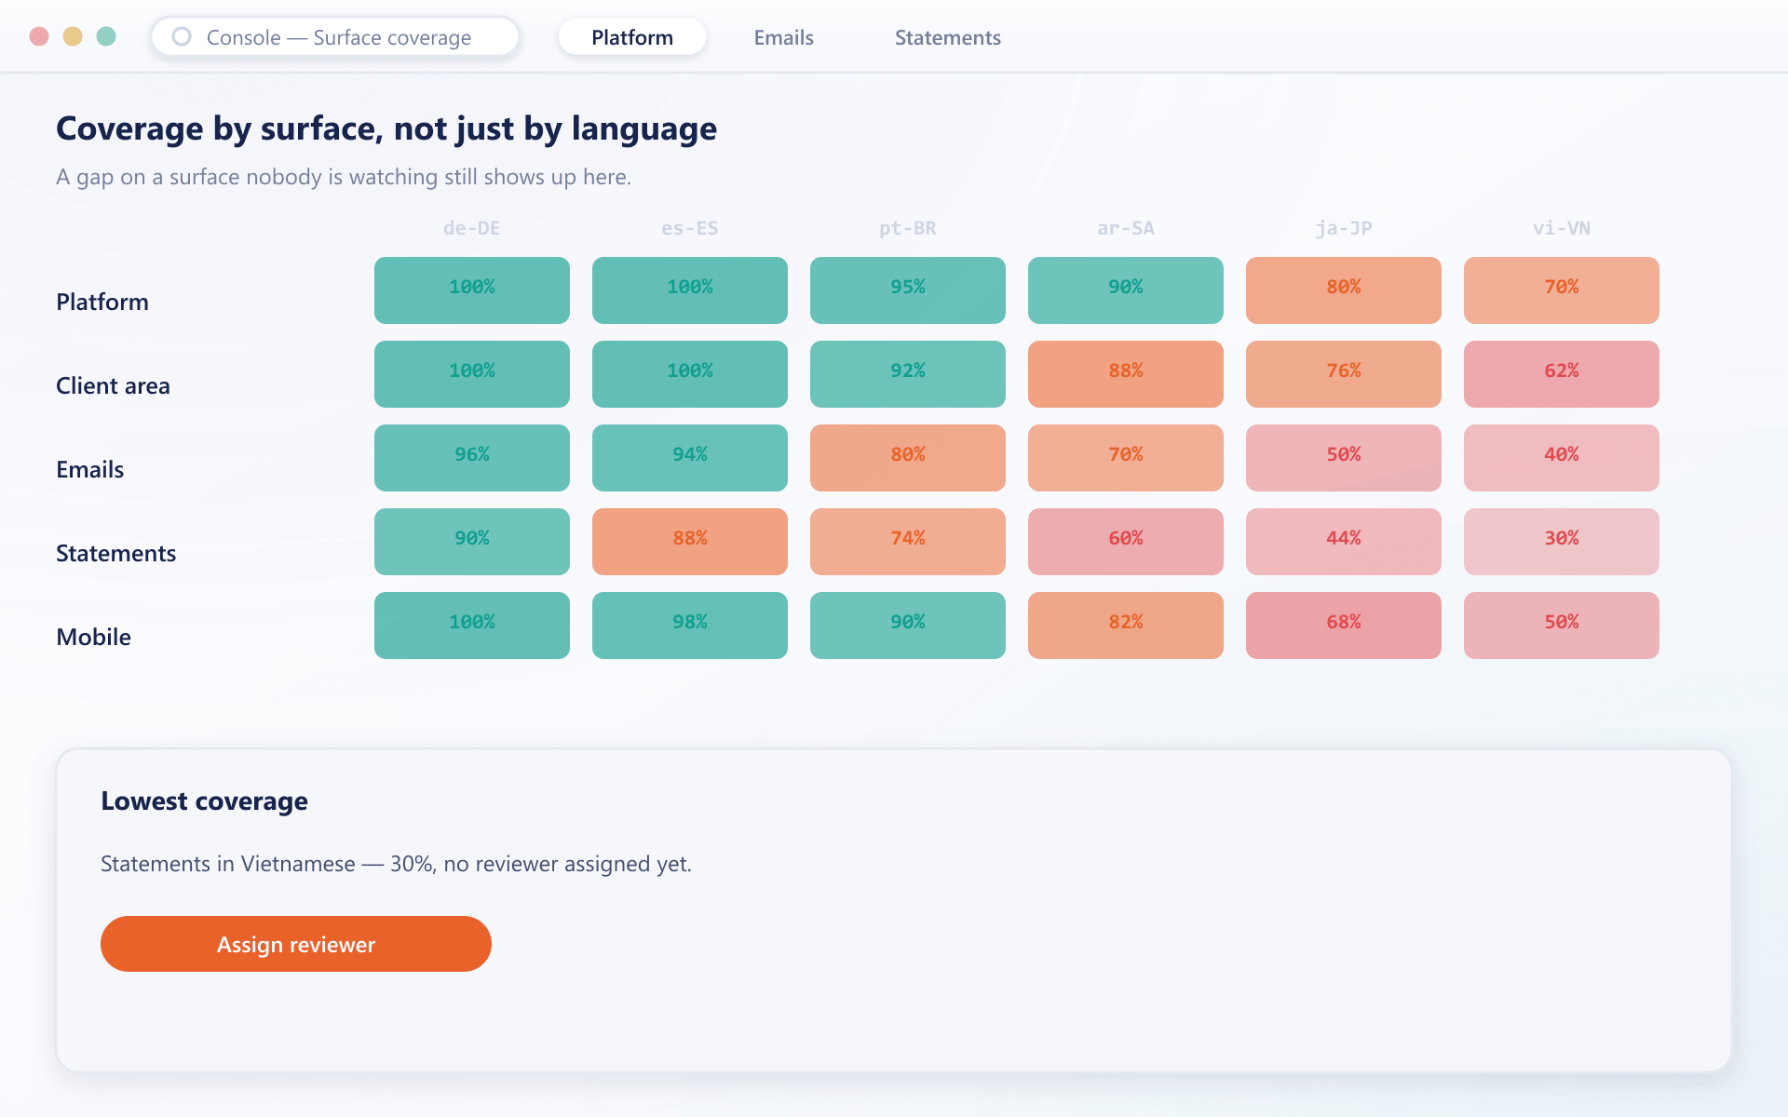This screenshot has height=1117, width=1788.
Task: Click the de-DE column header
Action: point(472,228)
